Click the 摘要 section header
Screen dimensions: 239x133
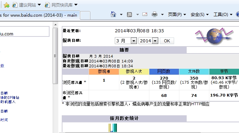click(124, 50)
